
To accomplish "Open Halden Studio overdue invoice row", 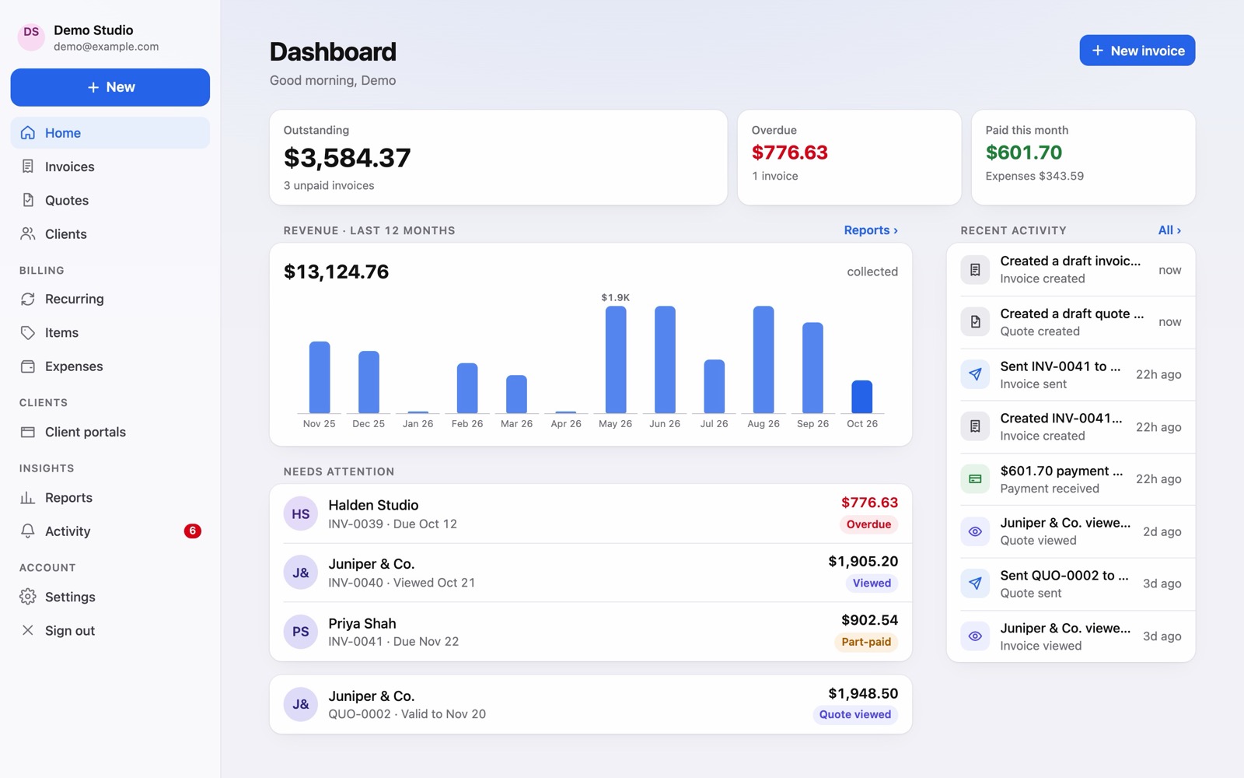I will pyautogui.click(x=591, y=513).
